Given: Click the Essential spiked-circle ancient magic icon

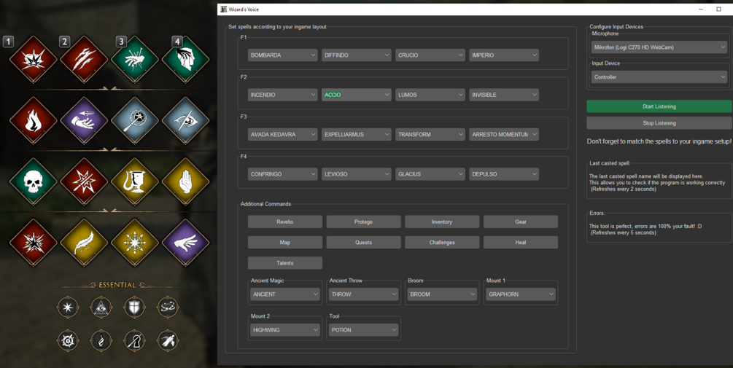Looking at the screenshot, I should (x=68, y=340).
